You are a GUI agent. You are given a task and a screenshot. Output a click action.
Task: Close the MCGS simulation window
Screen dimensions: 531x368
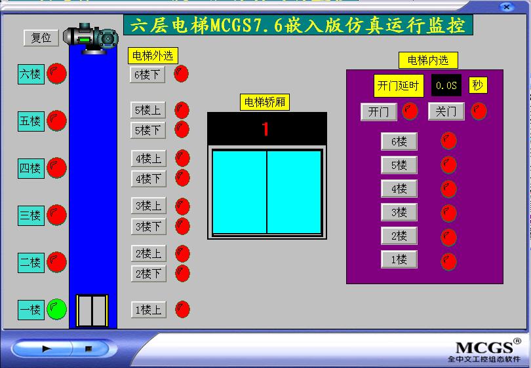507,7
